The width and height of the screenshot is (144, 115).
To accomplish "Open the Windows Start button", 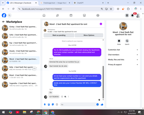I will (x=3, y=112).
